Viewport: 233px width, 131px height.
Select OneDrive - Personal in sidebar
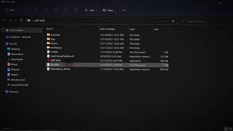(x=20, y=37)
